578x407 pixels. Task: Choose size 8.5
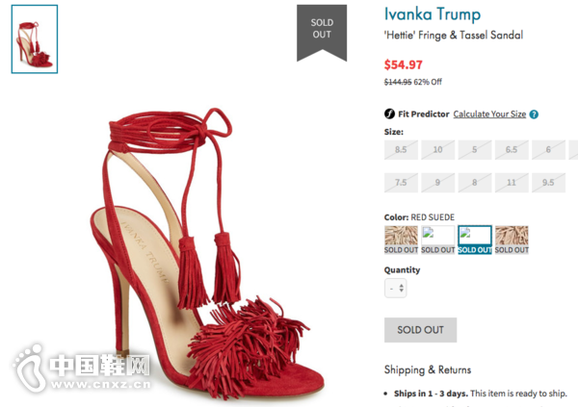(401, 149)
